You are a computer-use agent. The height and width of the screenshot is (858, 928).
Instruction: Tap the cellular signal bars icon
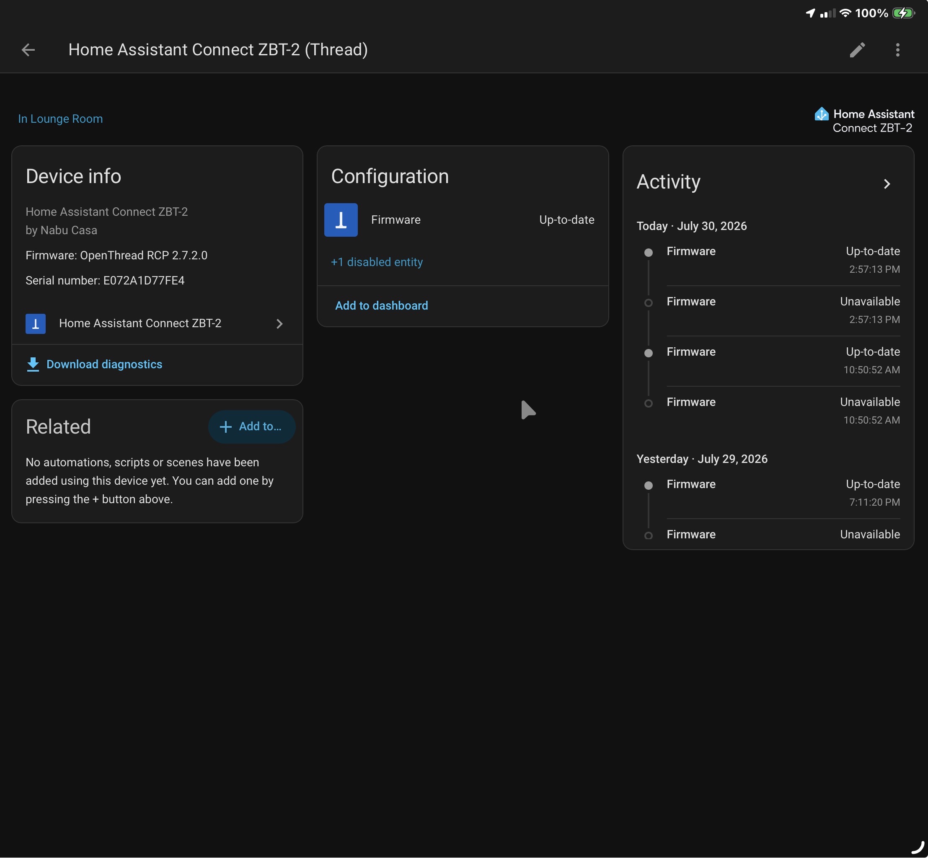pyautogui.click(x=827, y=13)
